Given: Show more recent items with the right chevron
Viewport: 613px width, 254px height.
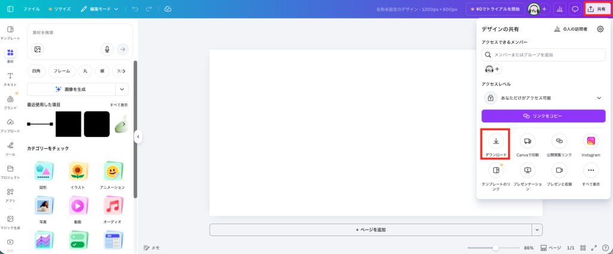Looking at the screenshot, I should (x=124, y=124).
